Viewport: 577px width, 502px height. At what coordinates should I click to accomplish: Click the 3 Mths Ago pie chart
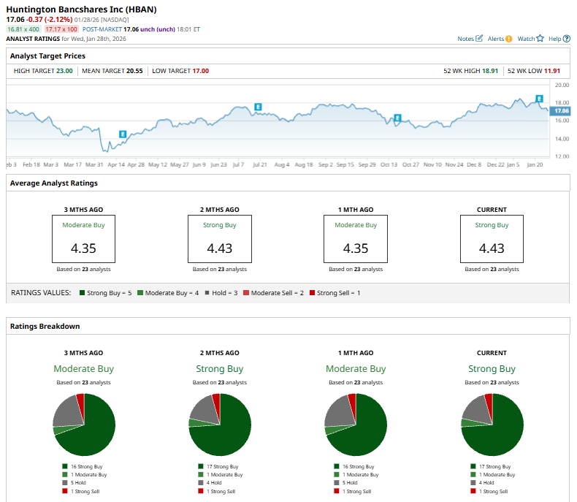click(84, 425)
